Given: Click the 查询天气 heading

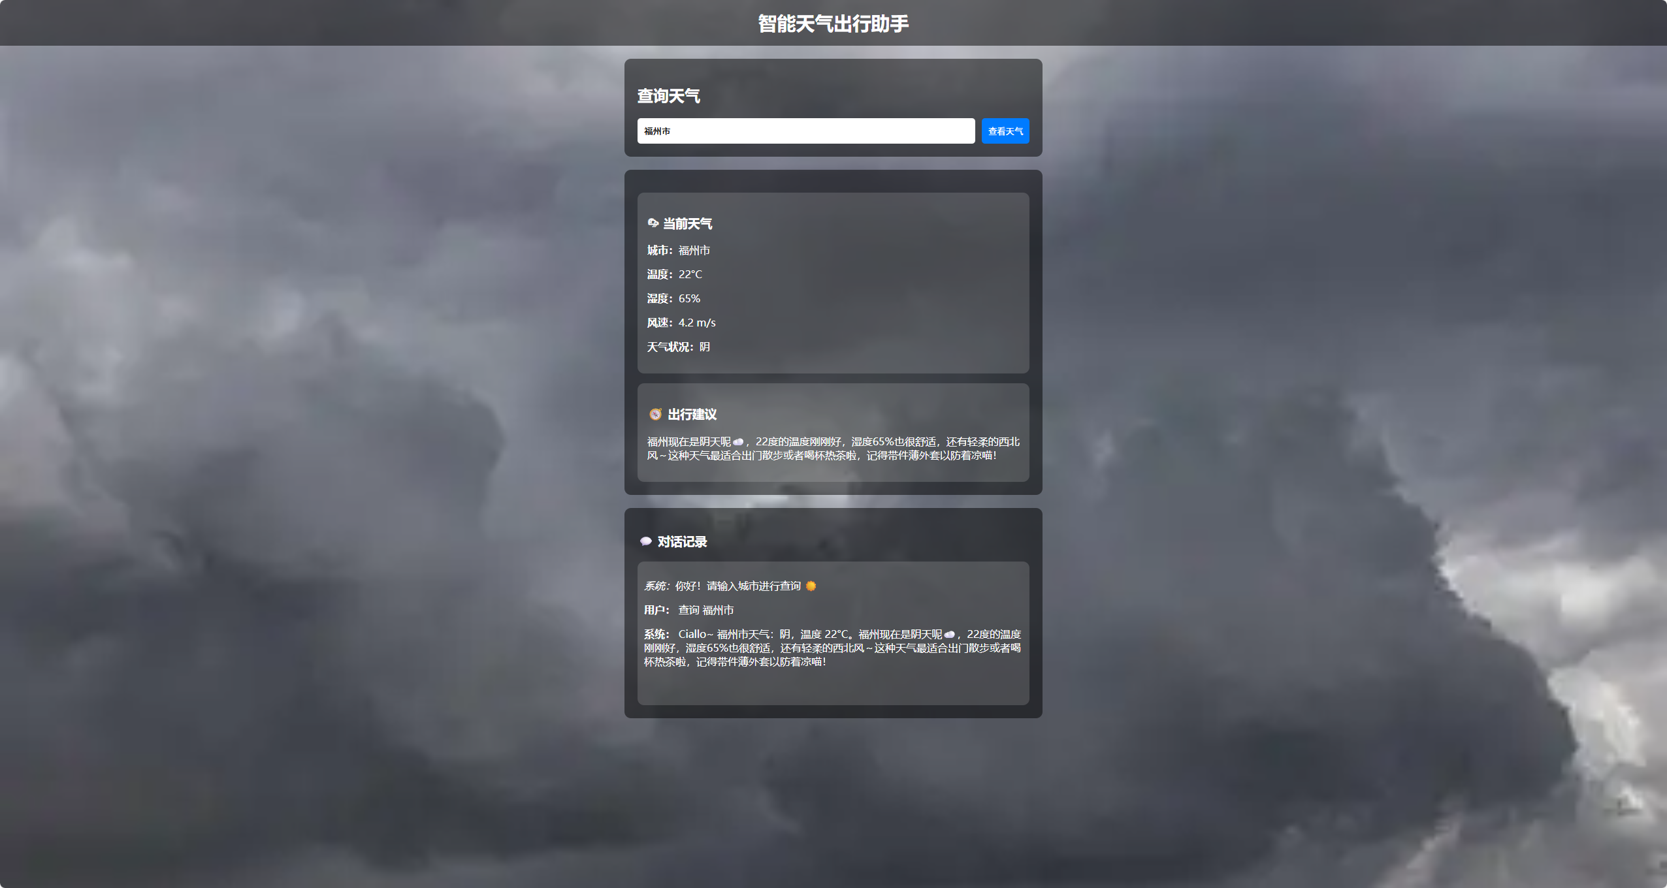Looking at the screenshot, I should (x=668, y=96).
